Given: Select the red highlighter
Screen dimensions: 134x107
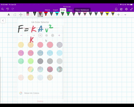Looking at the screenshot, I should [46, 14].
